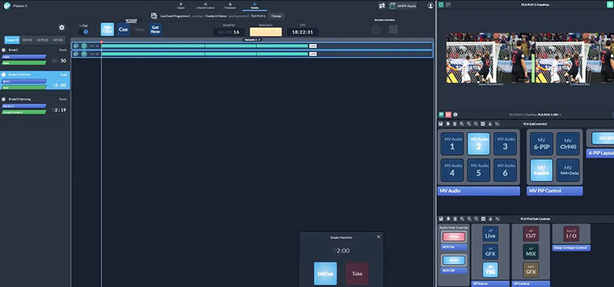614x287 pixels.
Task: Open the first top navigation tab
Action: coord(181,5)
